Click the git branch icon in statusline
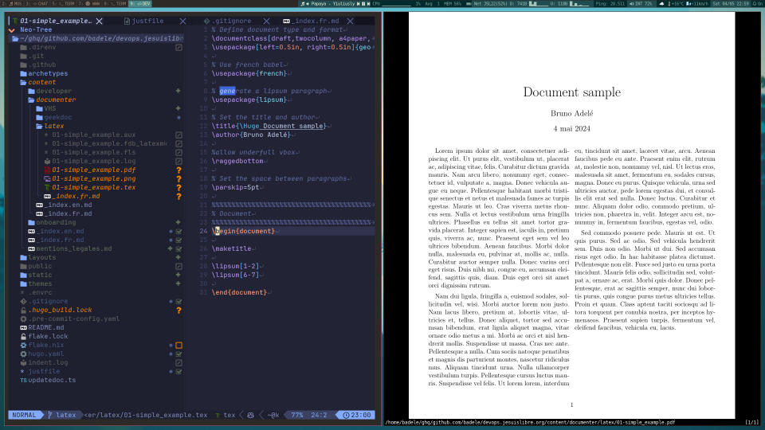This screenshot has width=765, height=430. tap(49, 415)
